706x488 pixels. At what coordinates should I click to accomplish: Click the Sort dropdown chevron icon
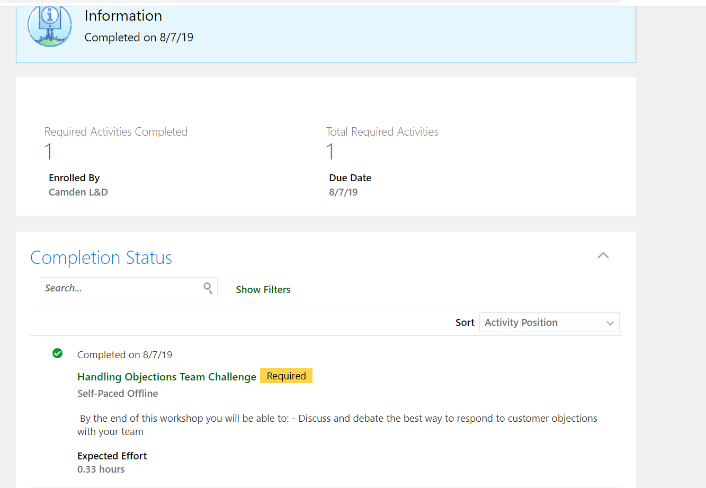click(x=611, y=322)
